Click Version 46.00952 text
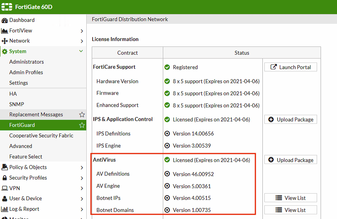 pyautogui.click(x=193, y=174)
